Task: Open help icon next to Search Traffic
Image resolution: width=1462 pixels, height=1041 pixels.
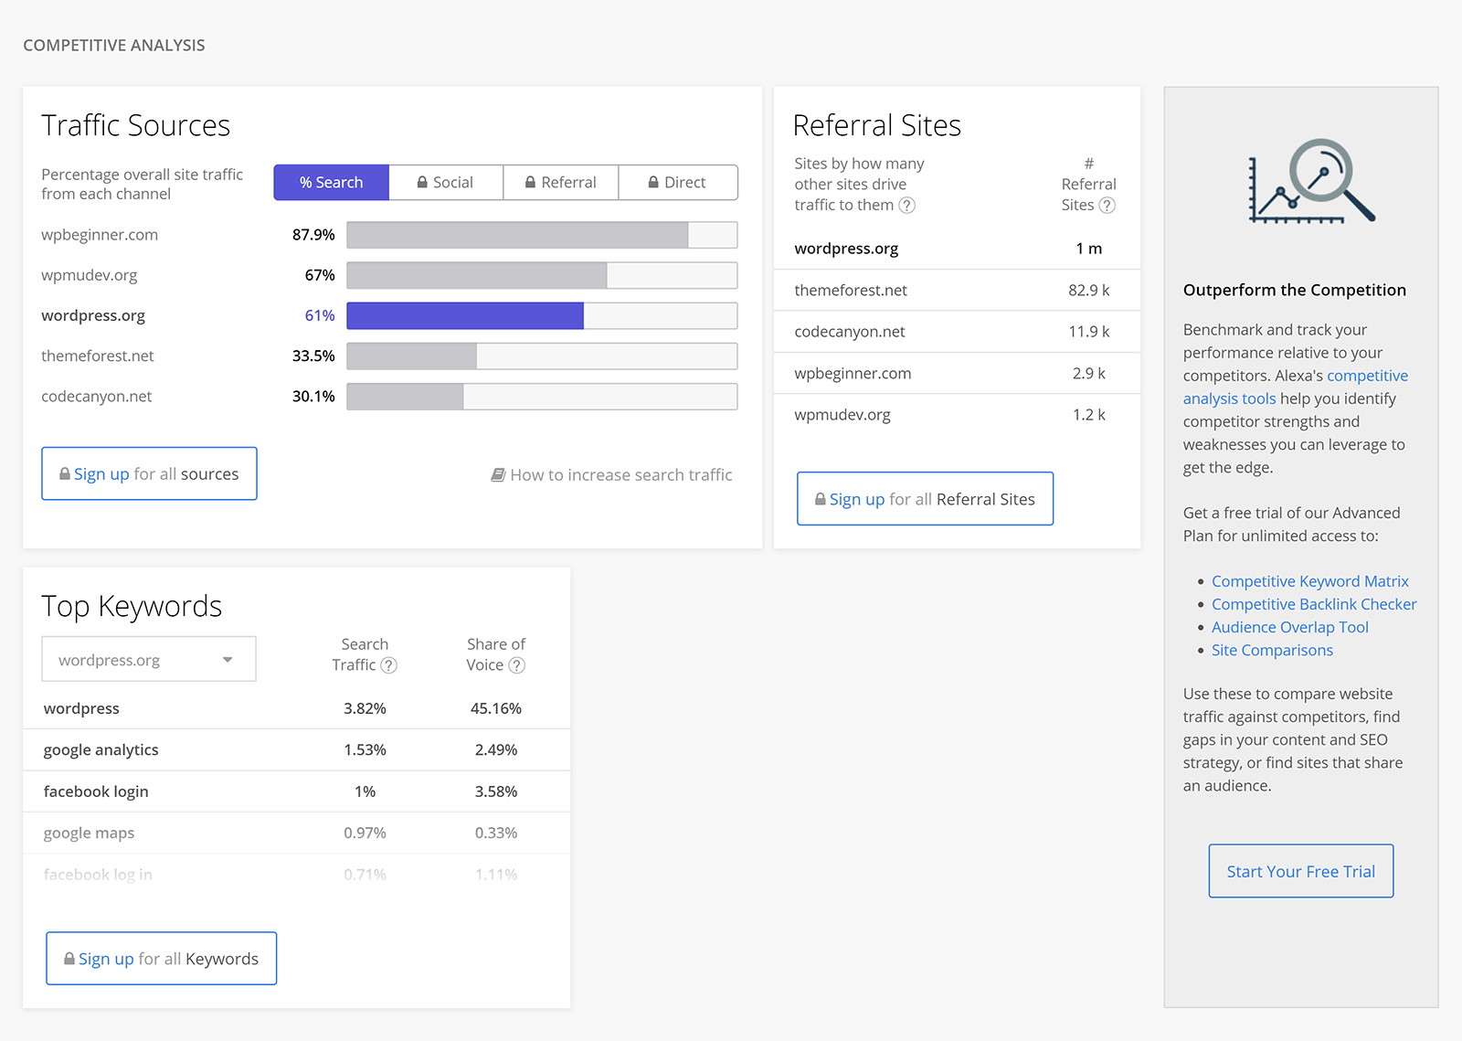Action: click(388, 665)
